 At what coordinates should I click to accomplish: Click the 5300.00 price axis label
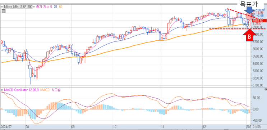[258, 71]
